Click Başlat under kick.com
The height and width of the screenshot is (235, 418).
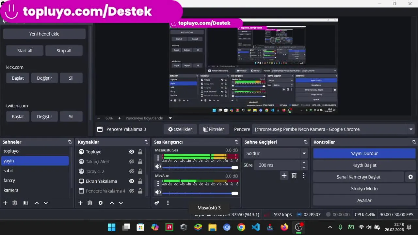18,78
